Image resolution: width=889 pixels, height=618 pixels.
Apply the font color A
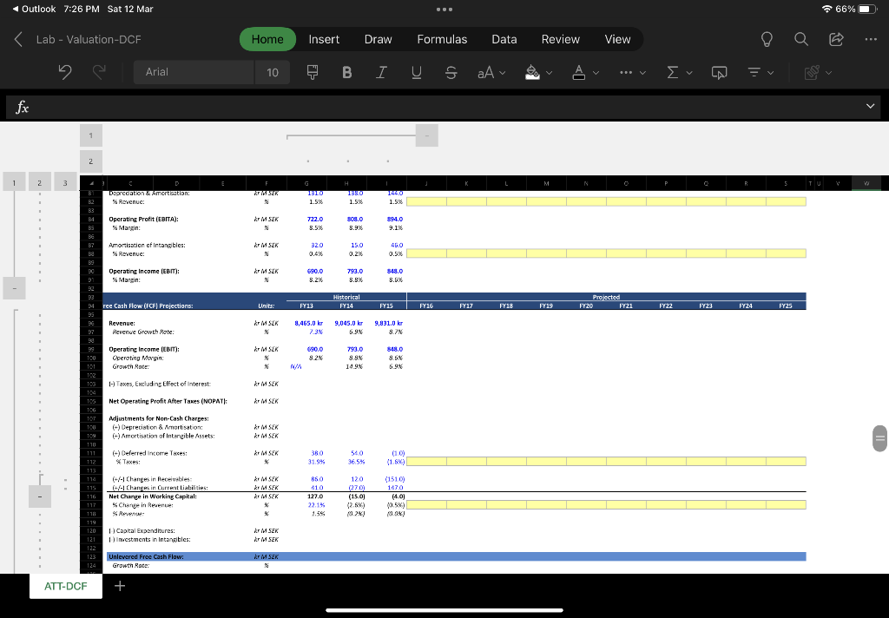tap(579, 72)
